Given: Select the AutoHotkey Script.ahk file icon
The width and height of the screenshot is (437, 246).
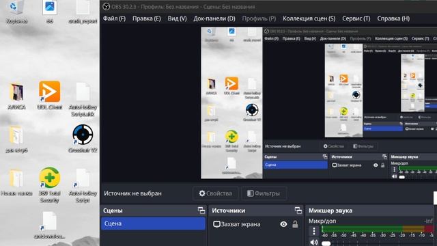Looking at the screenshot, I should 83,99.
